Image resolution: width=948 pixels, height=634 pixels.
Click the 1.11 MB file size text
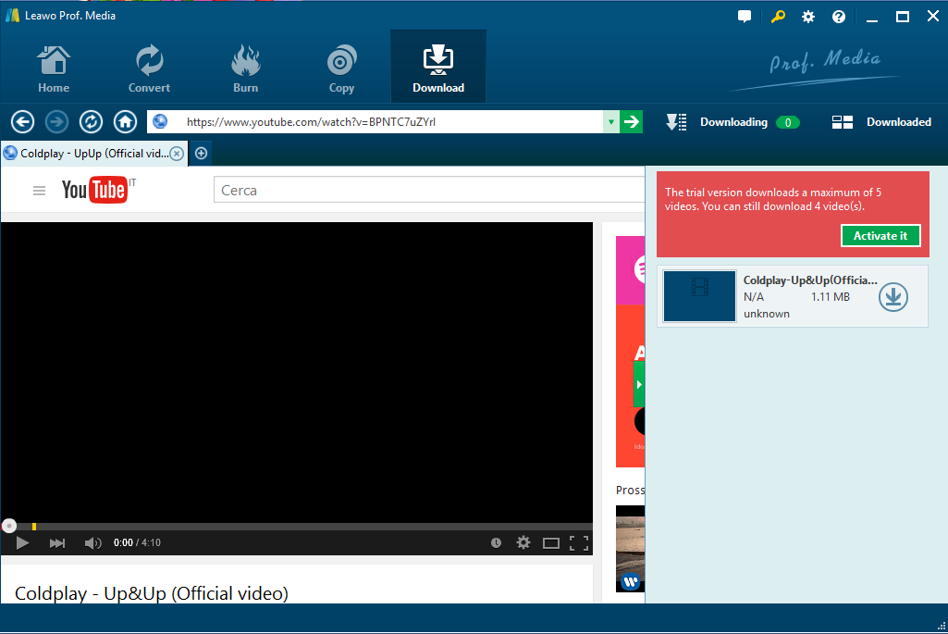tap(831, 297)
